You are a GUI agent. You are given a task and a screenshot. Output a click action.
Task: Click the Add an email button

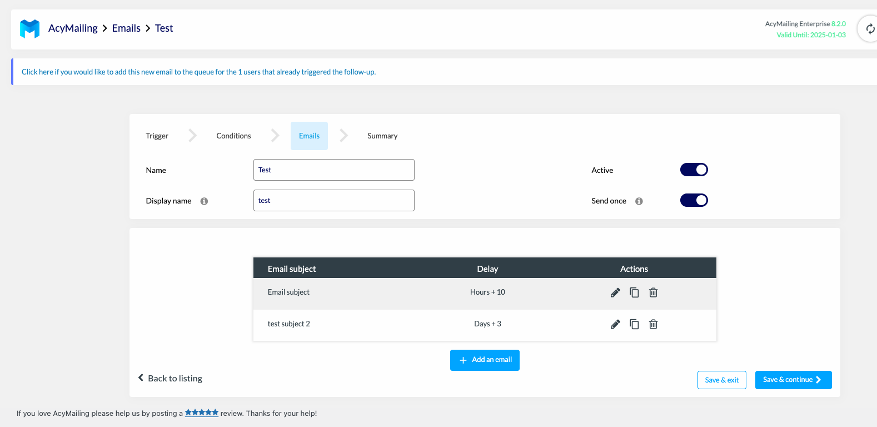tap(485, 360)
